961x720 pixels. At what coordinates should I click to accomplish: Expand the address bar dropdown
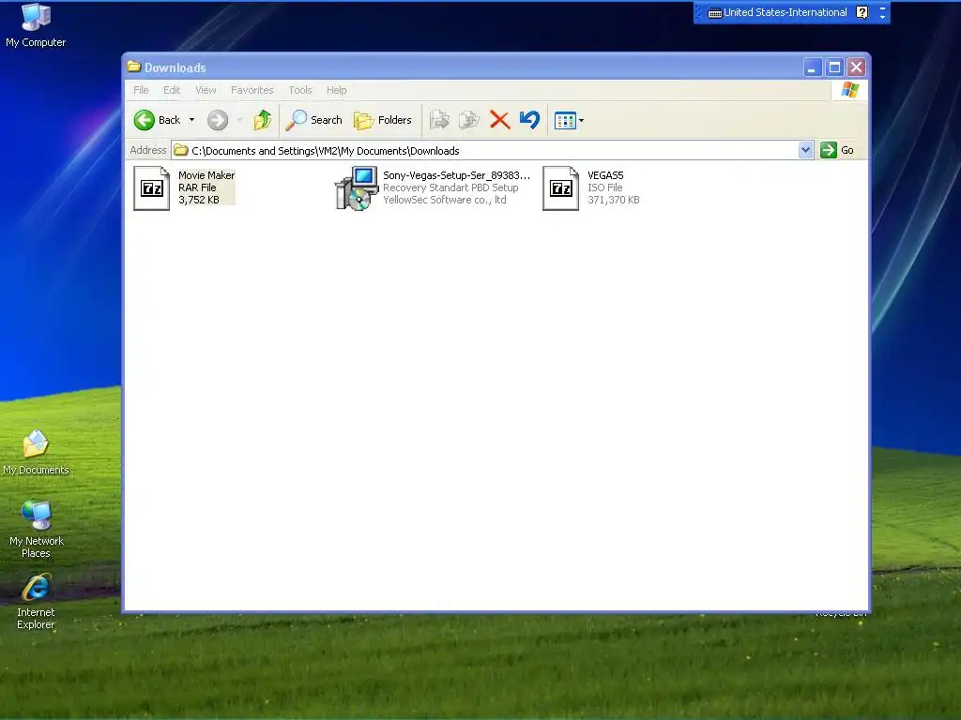tap(805, 150)
